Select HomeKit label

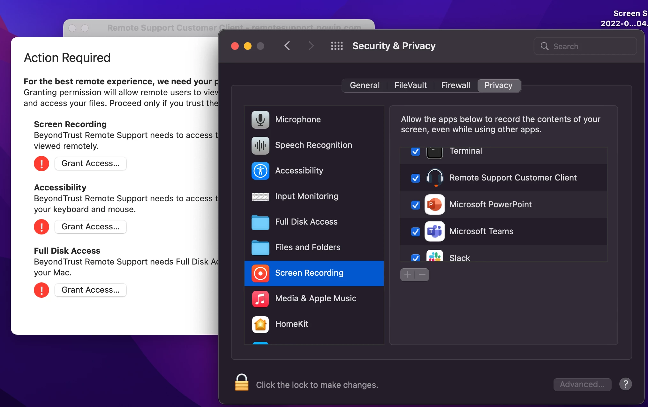pos(291,324)
